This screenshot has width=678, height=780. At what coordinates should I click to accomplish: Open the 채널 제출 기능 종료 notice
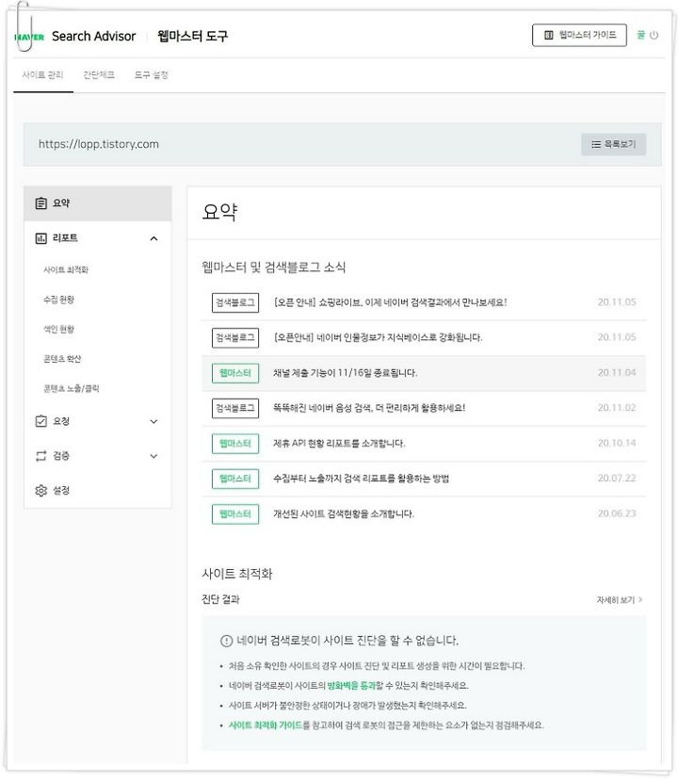[346, 373]
